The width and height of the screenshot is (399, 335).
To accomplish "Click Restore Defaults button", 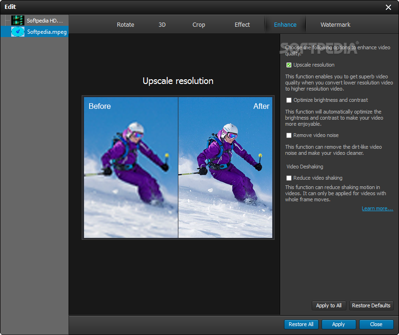I will click(371, 305).
